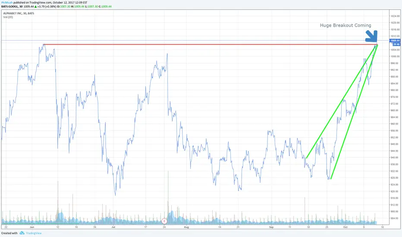Open the TradingView link in the footer

click(x=34, y=233)
